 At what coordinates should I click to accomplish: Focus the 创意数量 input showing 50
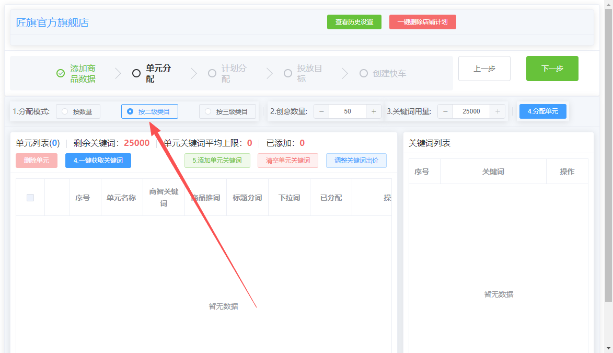[x=348, y=111]
